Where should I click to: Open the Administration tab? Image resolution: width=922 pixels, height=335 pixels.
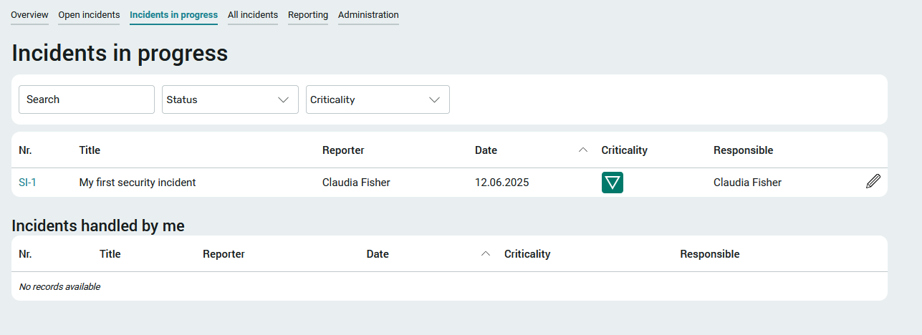[x=368, y=15]
